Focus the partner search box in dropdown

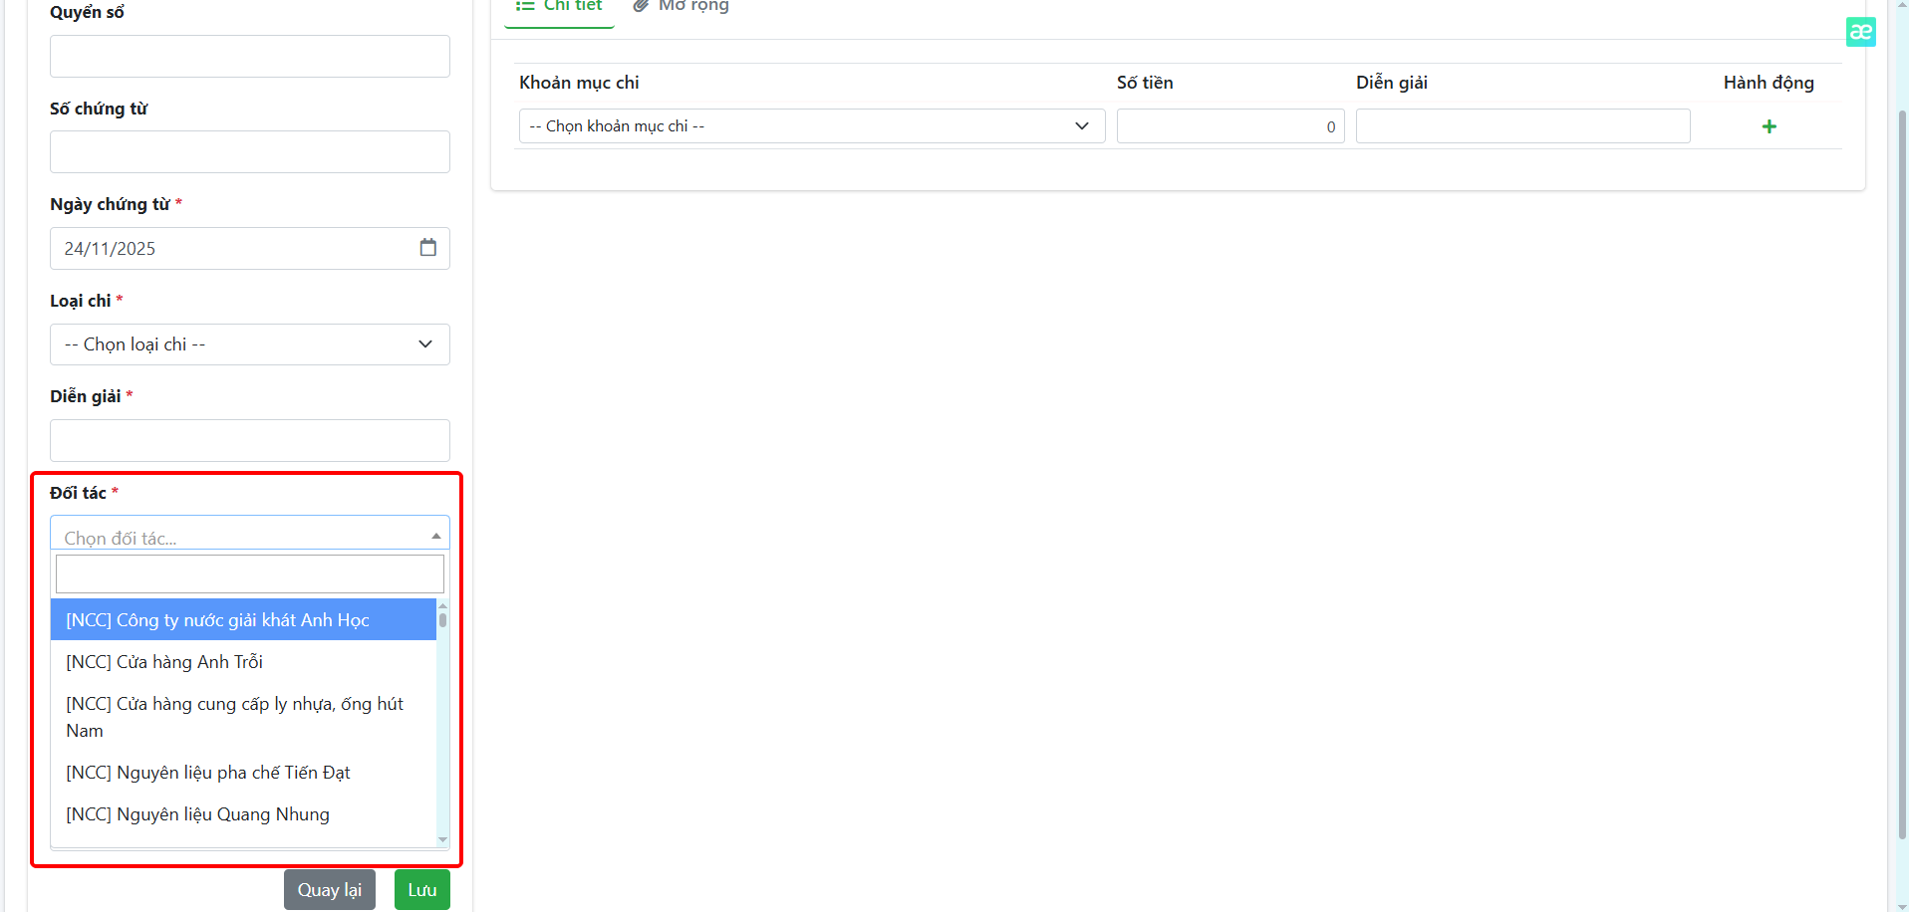pos(249,574)
